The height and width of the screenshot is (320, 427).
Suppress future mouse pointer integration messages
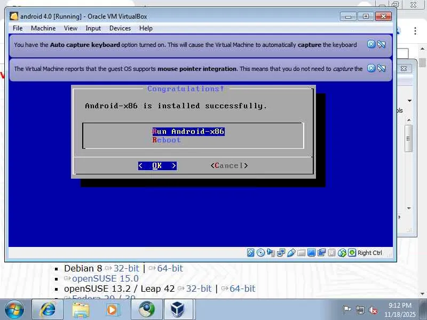click(x=382, y=68)
